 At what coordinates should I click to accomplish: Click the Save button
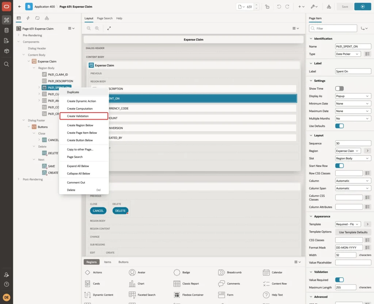coord(345,7)
